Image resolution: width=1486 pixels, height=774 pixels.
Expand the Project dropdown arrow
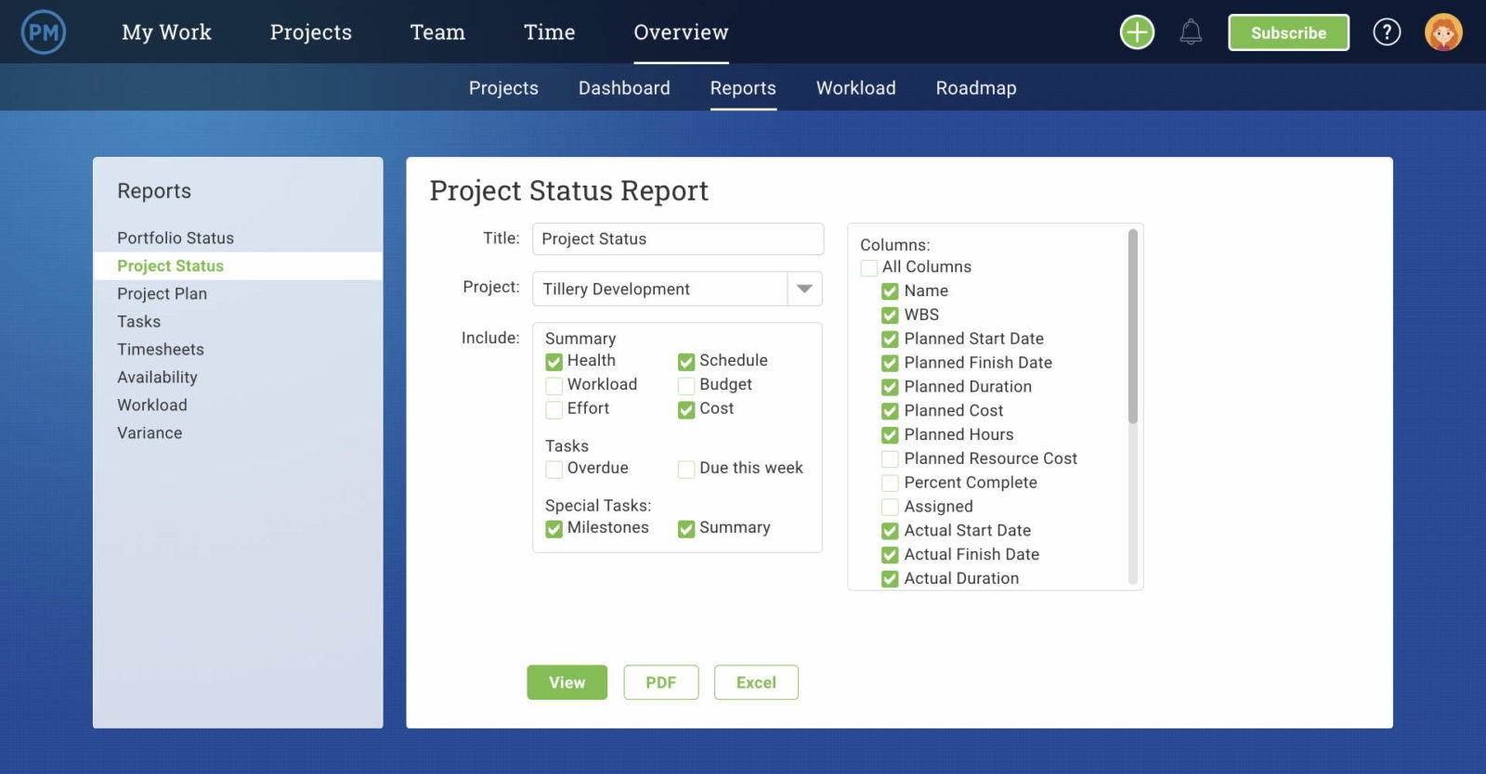[x=804, y=289]
